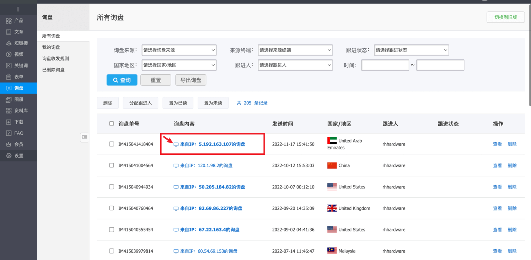Select the 关键词 keyword sidebar icon
Screen dimensions: 531x260
tap(9, 66)
